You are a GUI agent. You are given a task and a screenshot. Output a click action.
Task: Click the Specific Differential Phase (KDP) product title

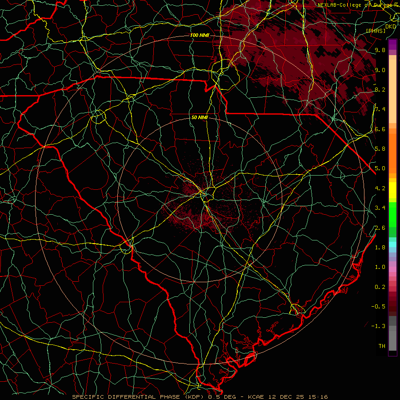point(138,397)
